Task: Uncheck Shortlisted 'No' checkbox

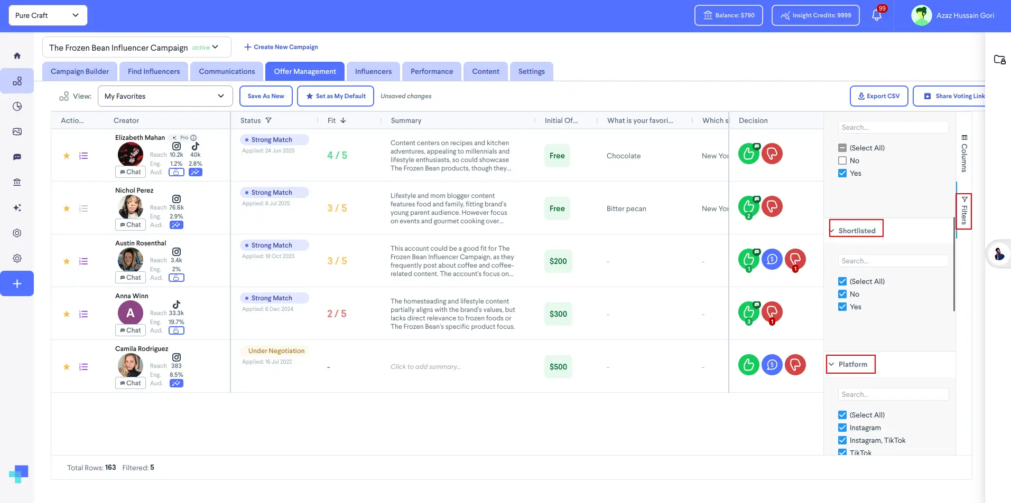Action: (842, 294)
